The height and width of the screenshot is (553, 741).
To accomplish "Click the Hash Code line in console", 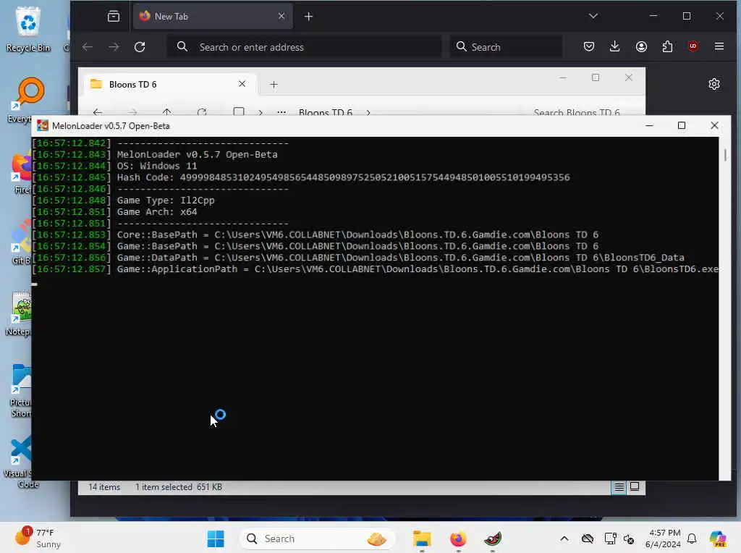I will coord(344,177).
